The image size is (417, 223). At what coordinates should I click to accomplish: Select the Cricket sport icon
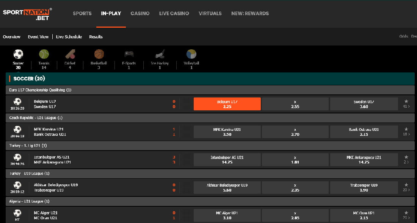click(x=70, y=54)
